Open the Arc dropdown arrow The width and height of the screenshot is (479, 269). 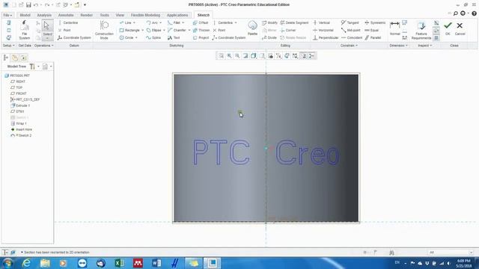[160, 22]
